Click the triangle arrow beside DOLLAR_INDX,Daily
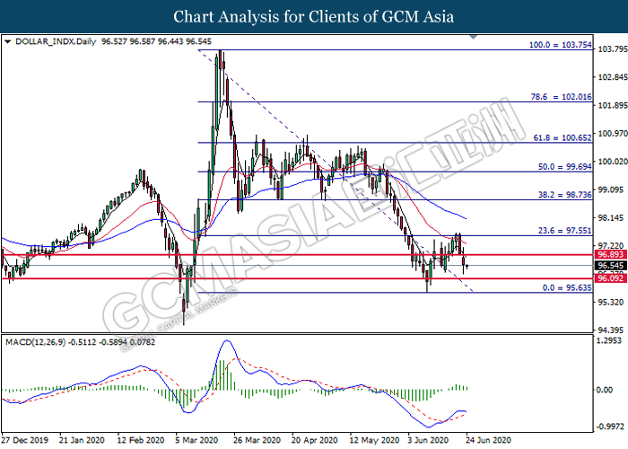 (8, 41)
